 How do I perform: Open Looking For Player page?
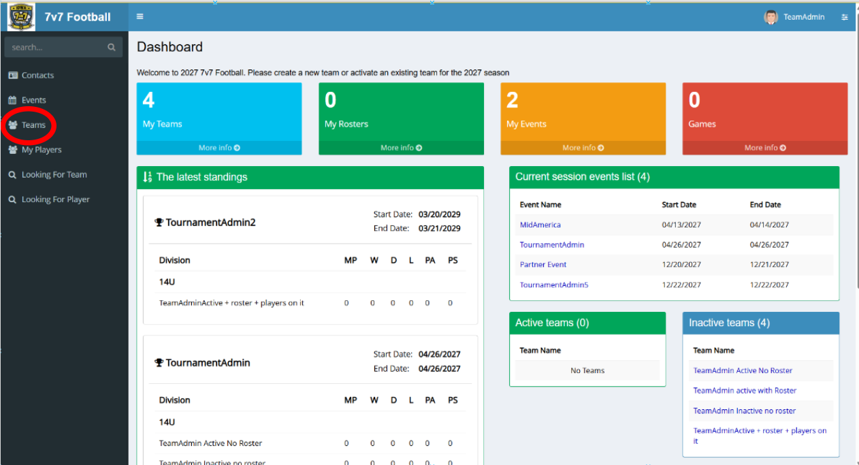coord(55,199)
